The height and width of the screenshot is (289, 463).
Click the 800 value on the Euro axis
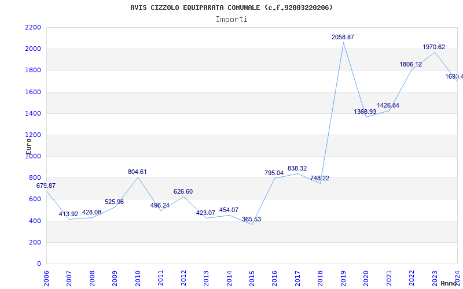(35, 178)
